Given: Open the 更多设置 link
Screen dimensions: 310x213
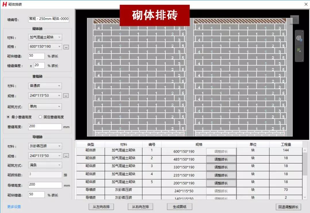Looking at the screenshot, I should click(x=14, y=207).
